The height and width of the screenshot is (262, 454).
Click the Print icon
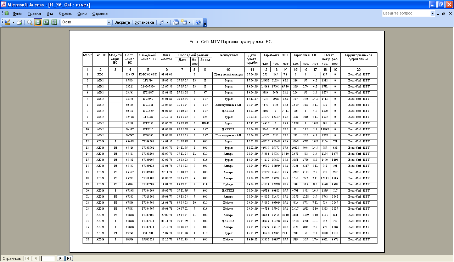[x=19, y=22]
